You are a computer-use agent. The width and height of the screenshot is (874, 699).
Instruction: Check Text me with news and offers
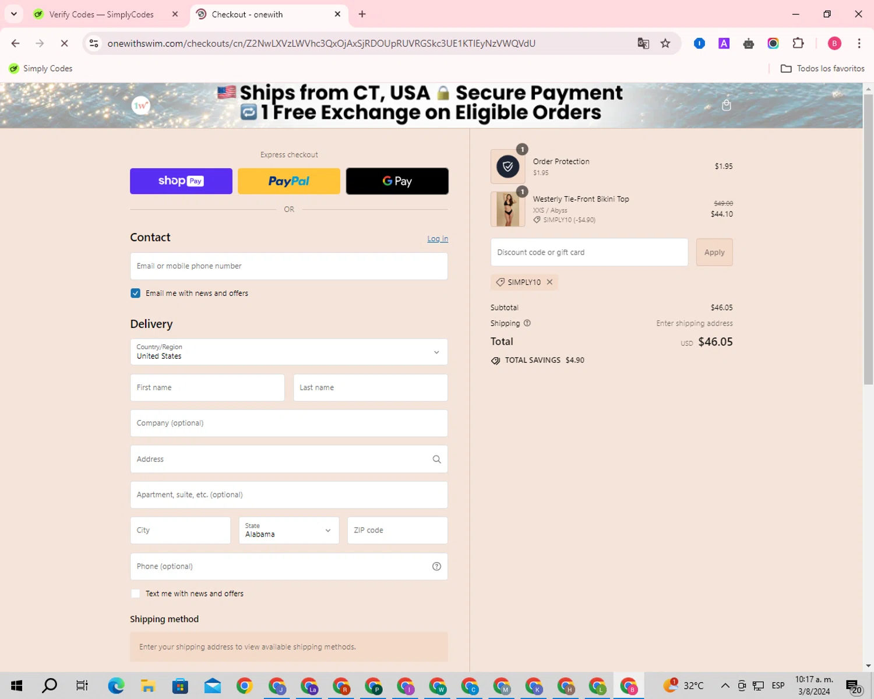point(135,594)
